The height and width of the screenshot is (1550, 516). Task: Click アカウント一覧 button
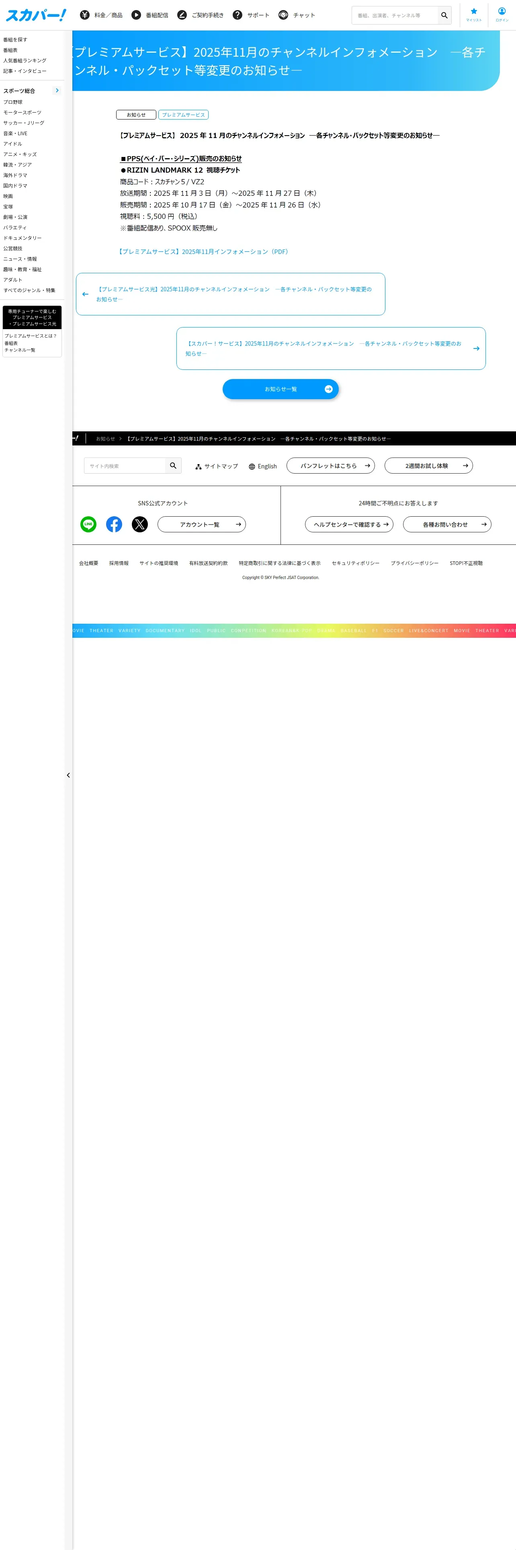[x=201, y=525]
